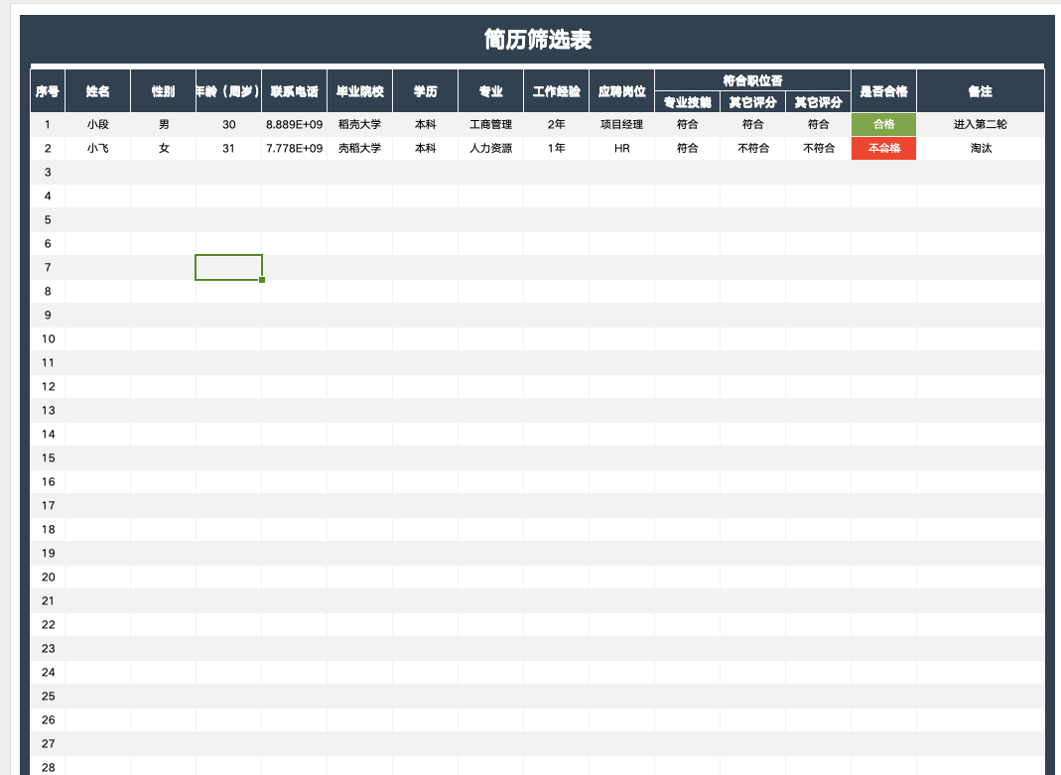
Task: Click sequence number 18
Action: coord(48,530)
